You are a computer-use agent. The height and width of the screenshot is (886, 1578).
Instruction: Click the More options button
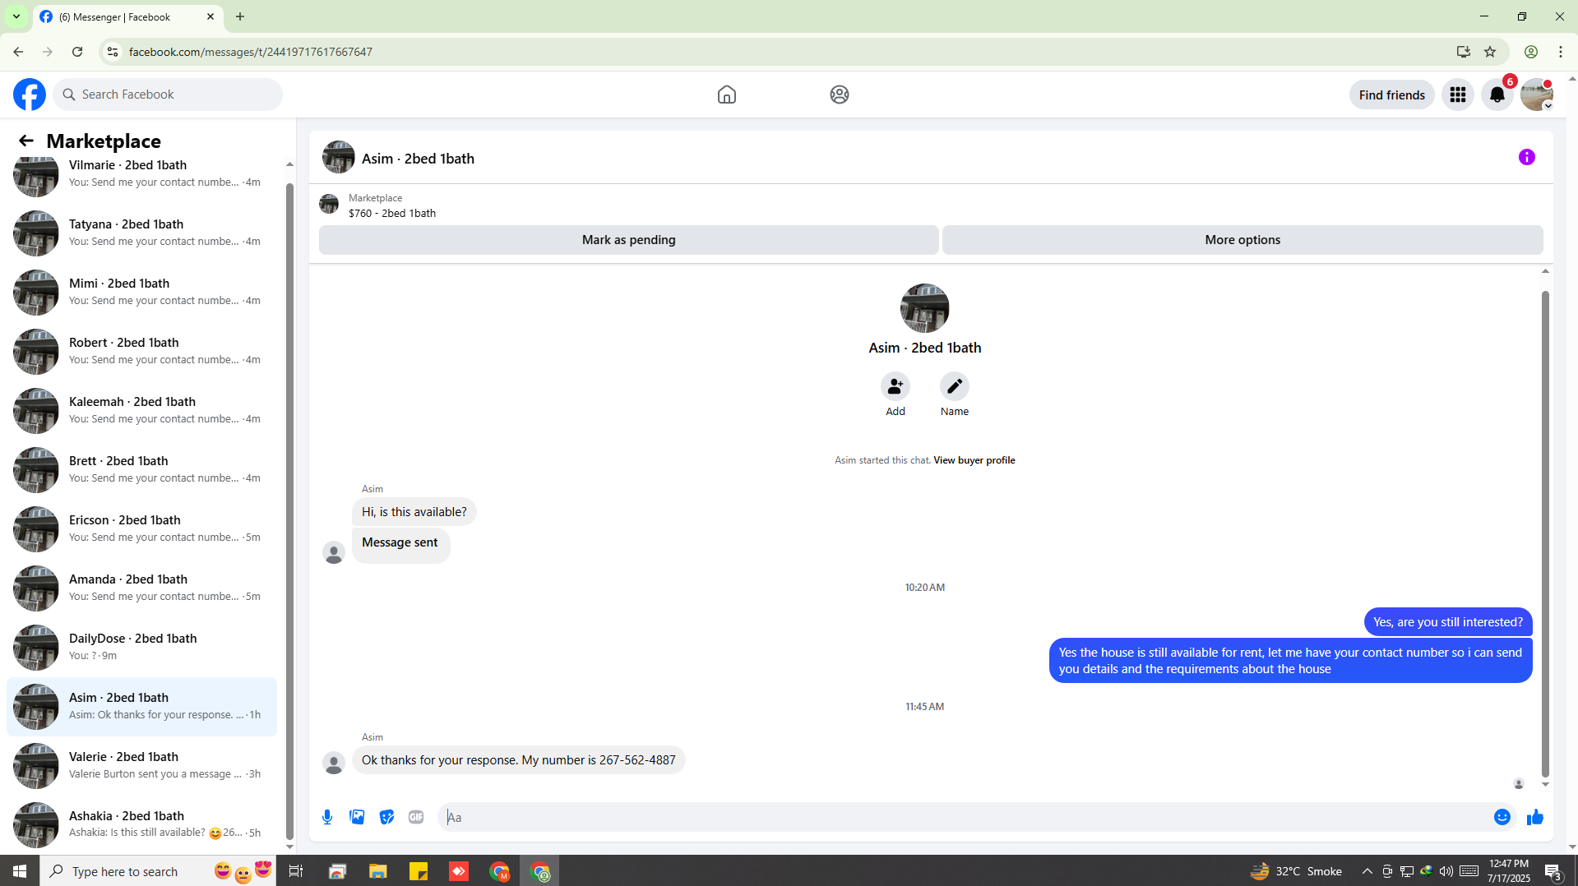coord(1243,240)
